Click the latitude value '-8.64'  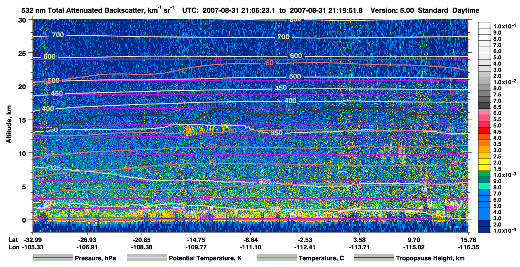pyautogui.click(x=250, y=239)
